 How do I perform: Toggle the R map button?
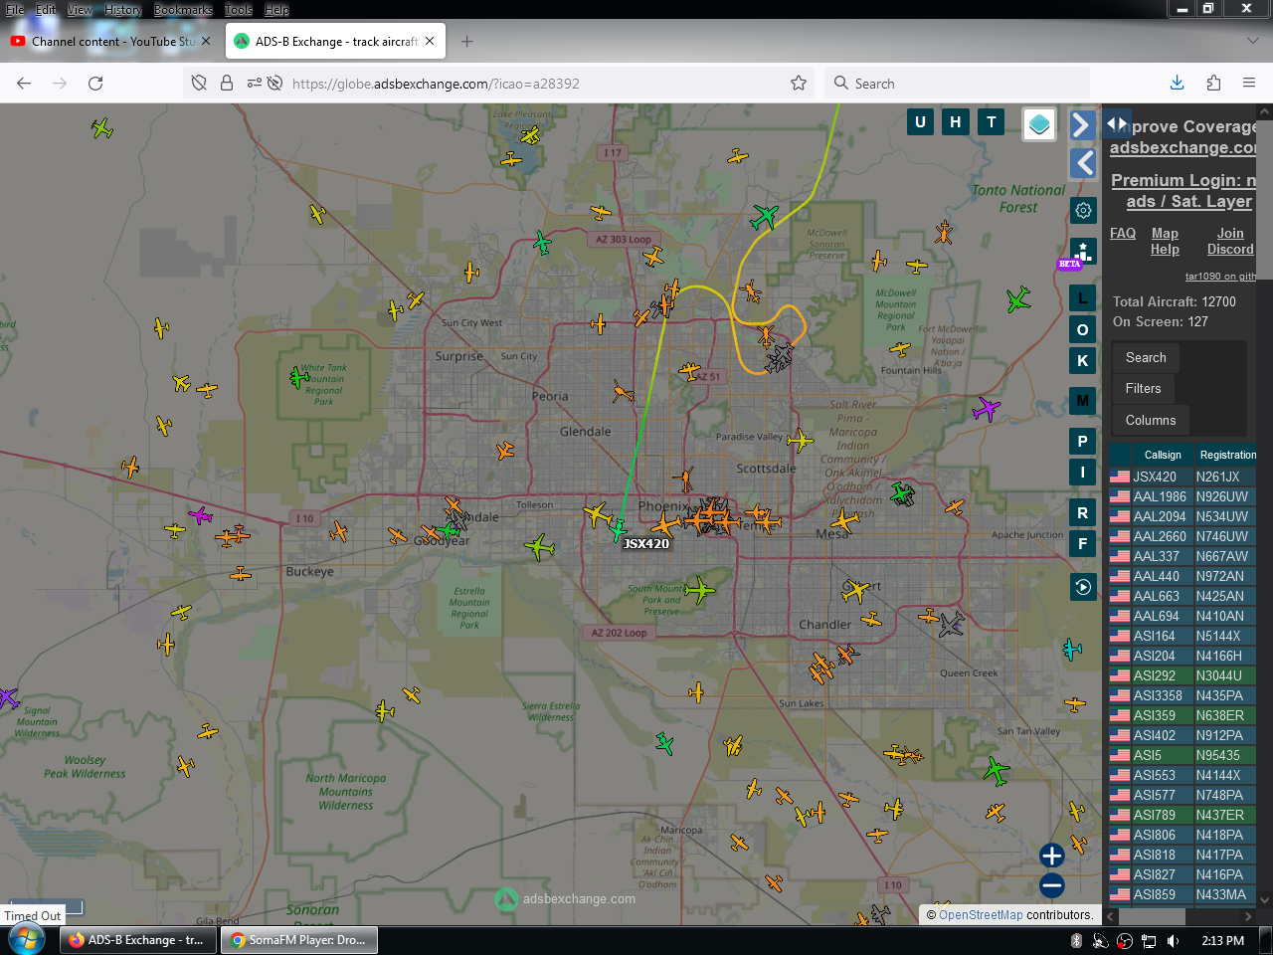tap(1083, 512)
